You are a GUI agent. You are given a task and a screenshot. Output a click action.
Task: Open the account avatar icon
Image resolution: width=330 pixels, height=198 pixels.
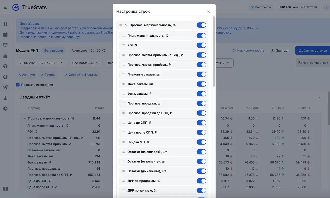(x=326, y=7)
